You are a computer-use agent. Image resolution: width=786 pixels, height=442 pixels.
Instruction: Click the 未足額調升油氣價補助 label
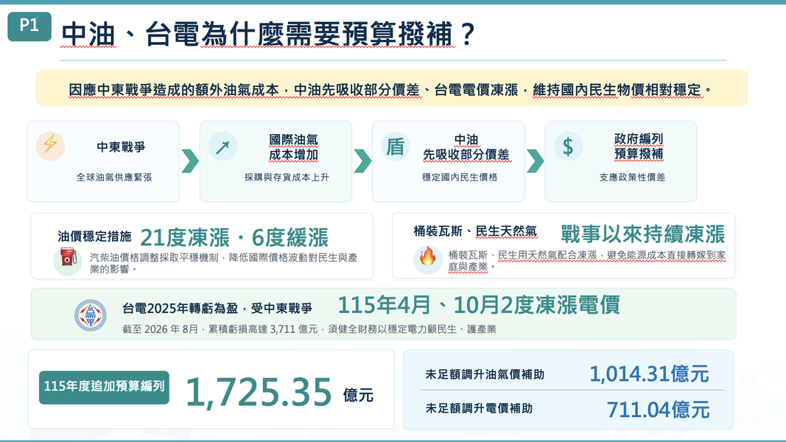[x=485, y=374]
